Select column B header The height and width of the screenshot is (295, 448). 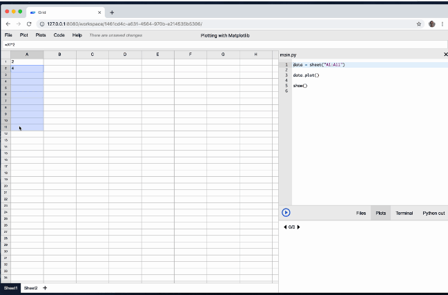[60, 55]
